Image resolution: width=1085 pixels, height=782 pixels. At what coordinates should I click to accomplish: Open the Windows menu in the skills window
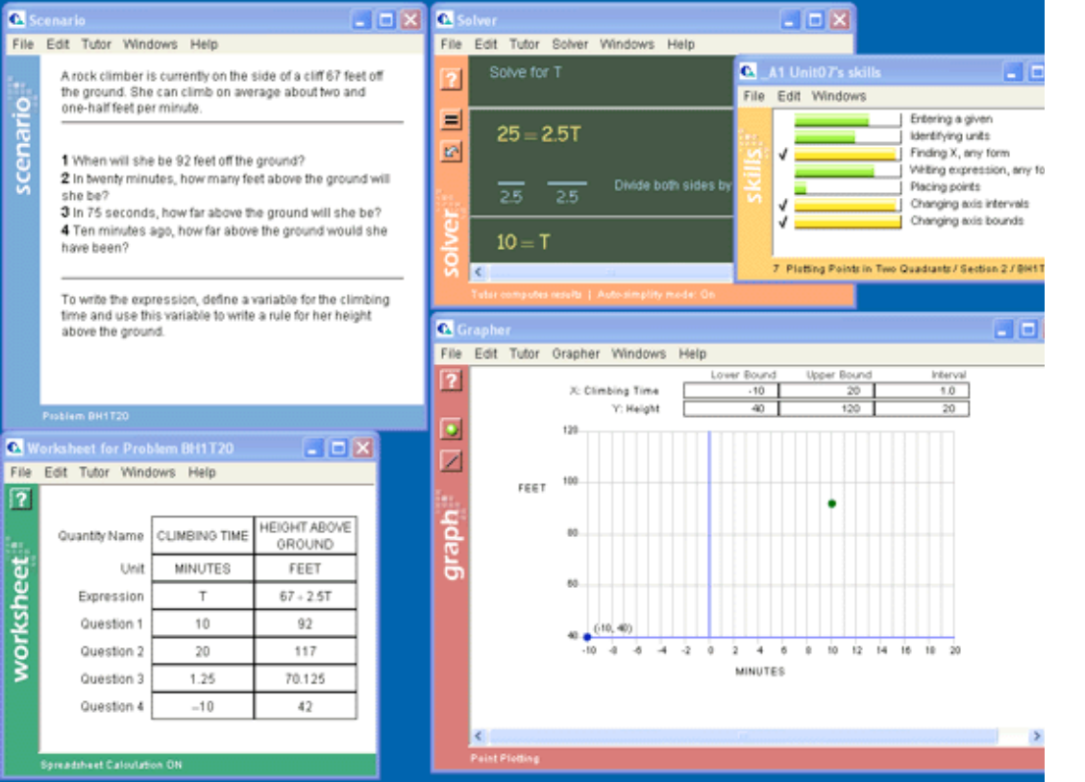pos(839,96)
